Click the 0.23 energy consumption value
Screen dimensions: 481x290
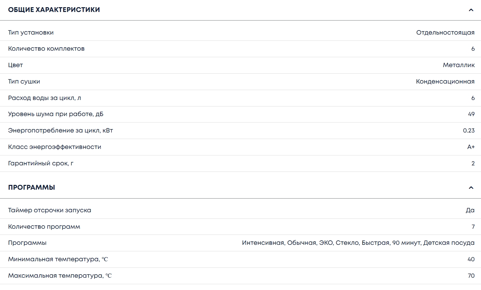click(469, 130)
